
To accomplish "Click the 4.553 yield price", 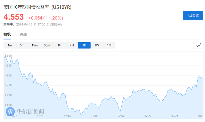I will 13,17.
